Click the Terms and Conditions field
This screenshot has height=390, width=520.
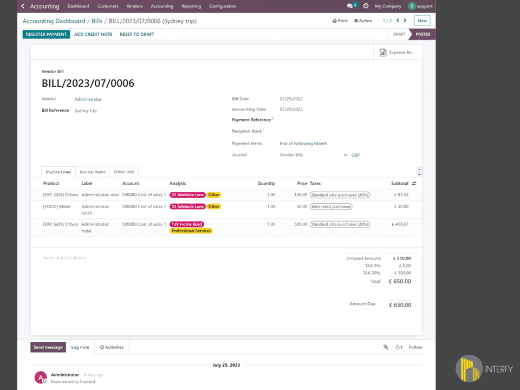pyautogui.click(x=64, y=258)
